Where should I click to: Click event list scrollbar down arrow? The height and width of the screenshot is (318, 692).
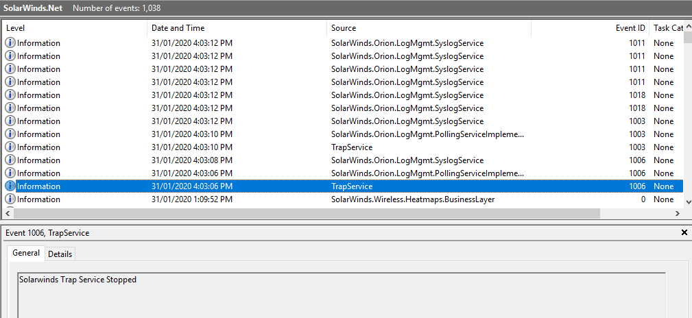688,201
